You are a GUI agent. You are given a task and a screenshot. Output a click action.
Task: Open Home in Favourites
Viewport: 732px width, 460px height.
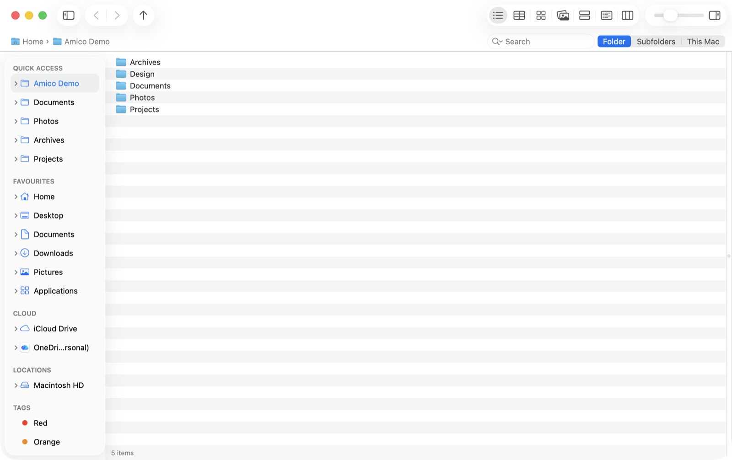tap(55, 197)
